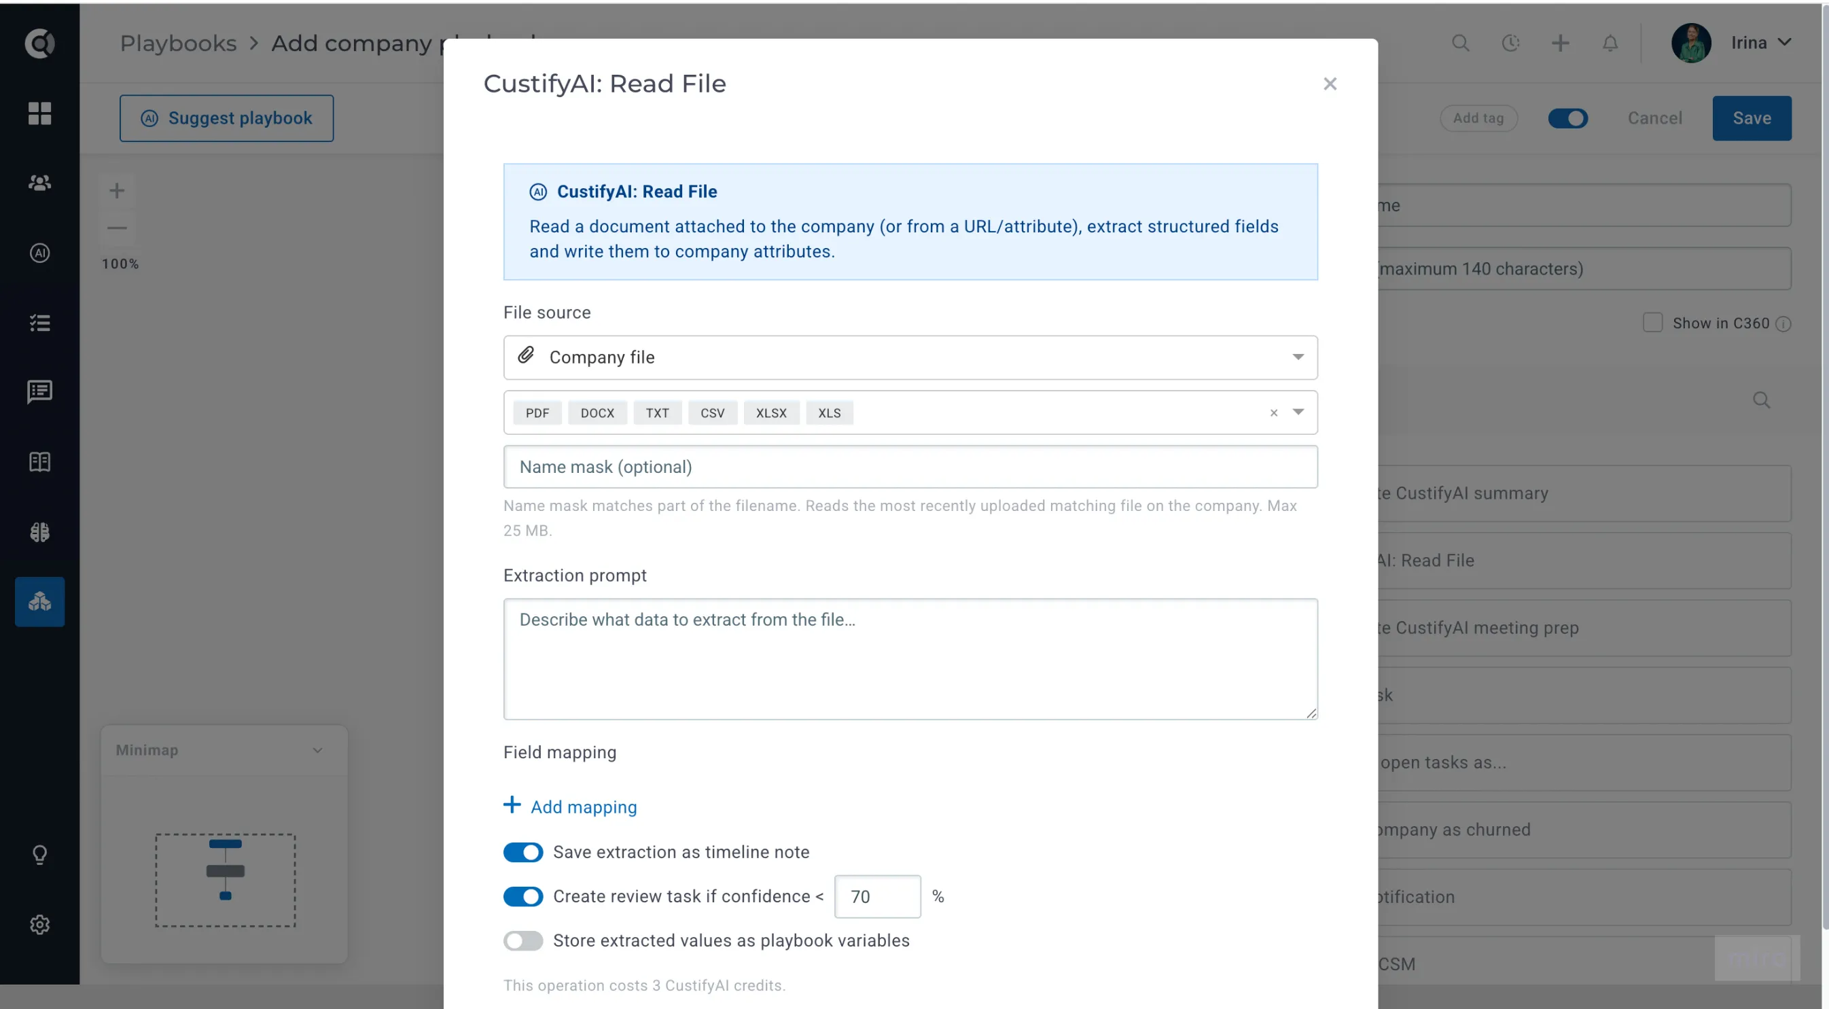Open the recent history clock icon

pos(1510,43)
